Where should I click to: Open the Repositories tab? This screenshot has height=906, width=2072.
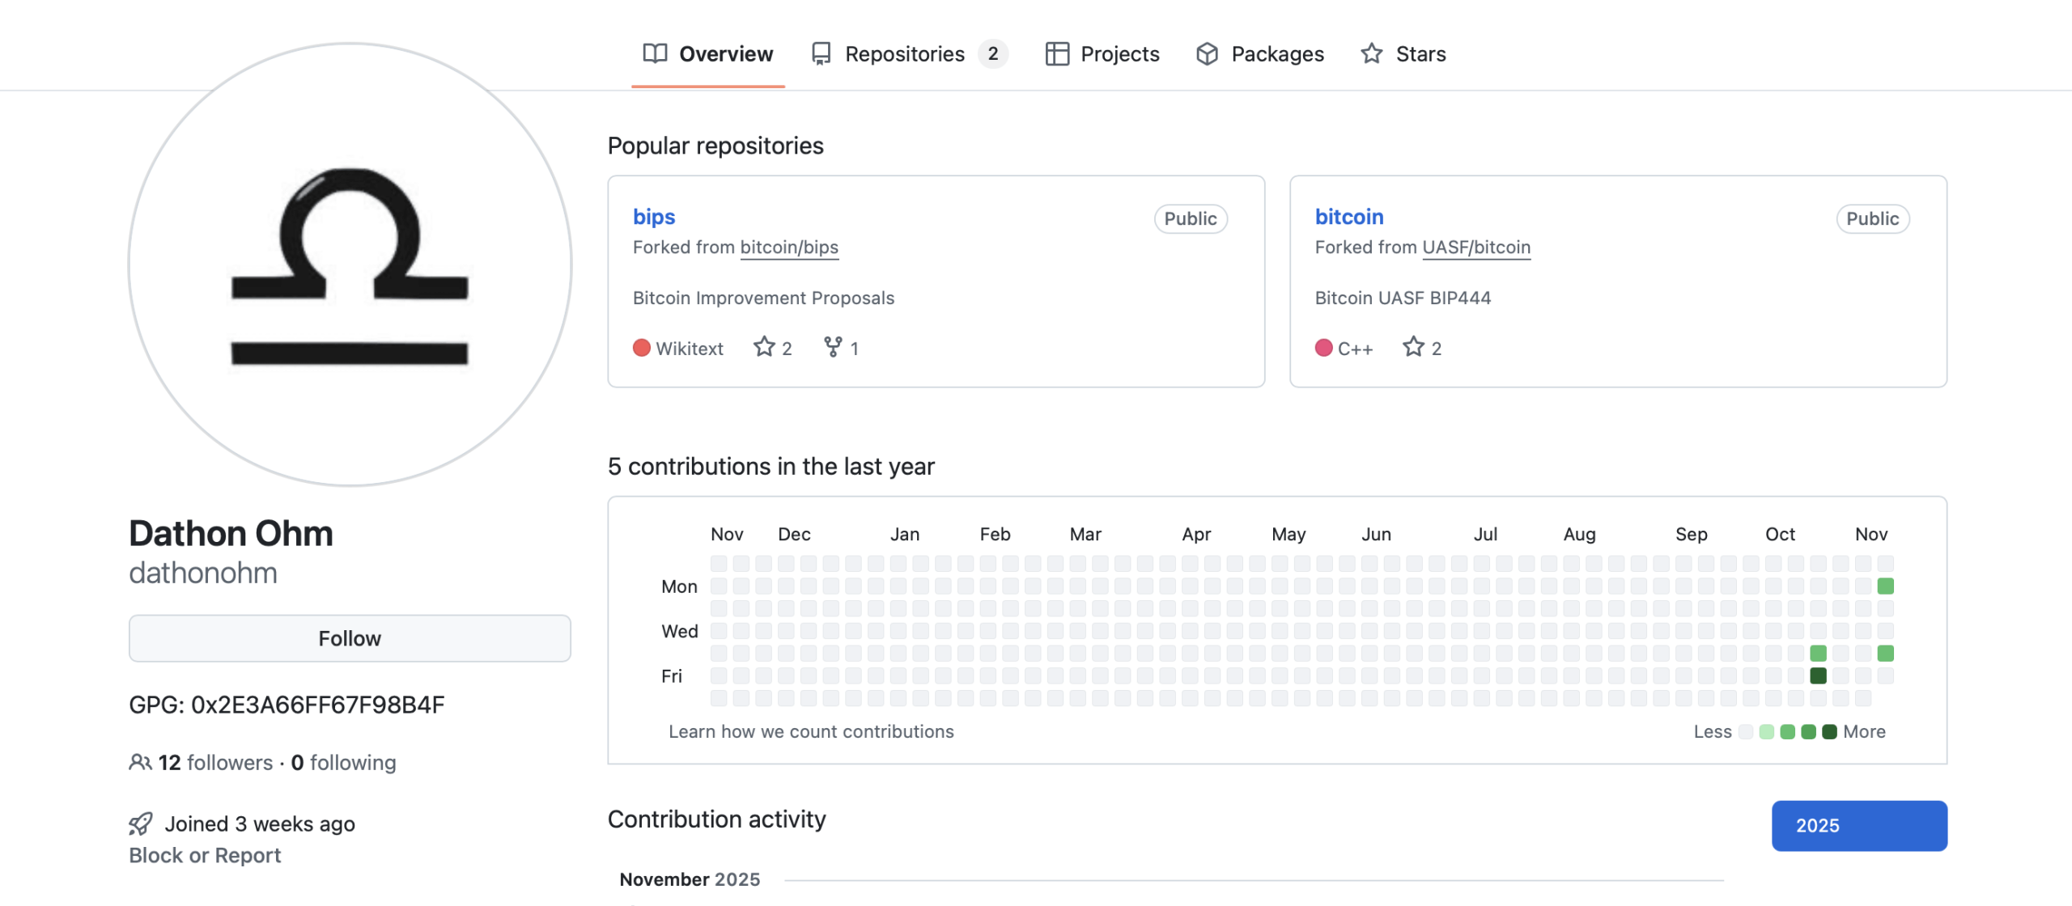[904, 53]
